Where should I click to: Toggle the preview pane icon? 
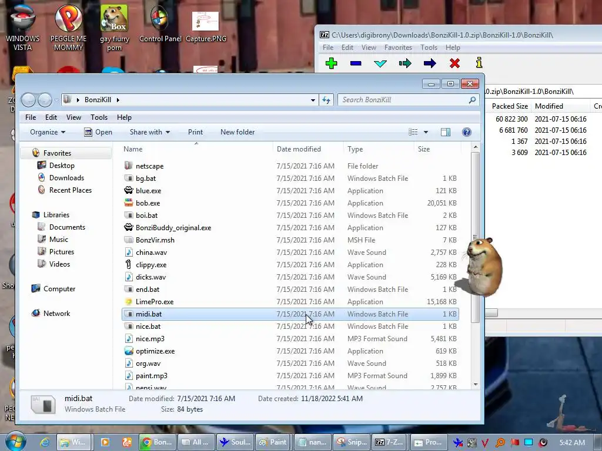coord(446,132)
